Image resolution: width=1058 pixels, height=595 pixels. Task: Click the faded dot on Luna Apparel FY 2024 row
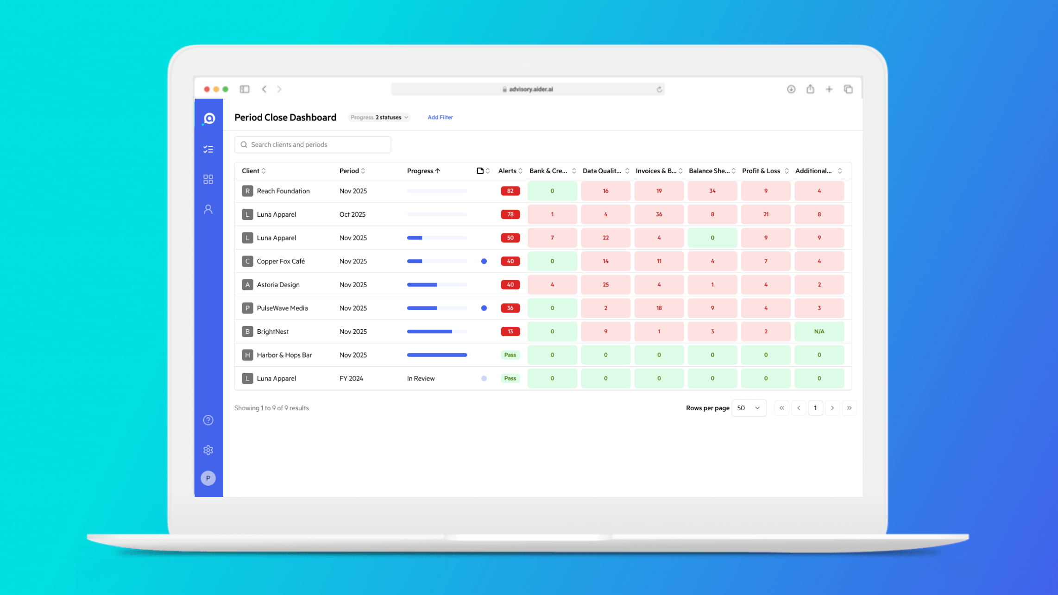coord(484,378)
